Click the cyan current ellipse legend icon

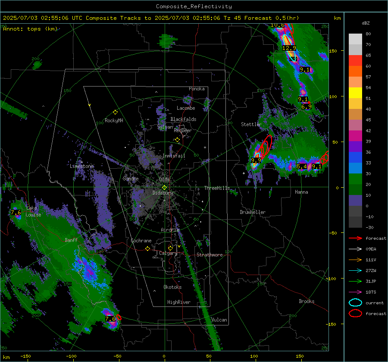pos(355,303)
